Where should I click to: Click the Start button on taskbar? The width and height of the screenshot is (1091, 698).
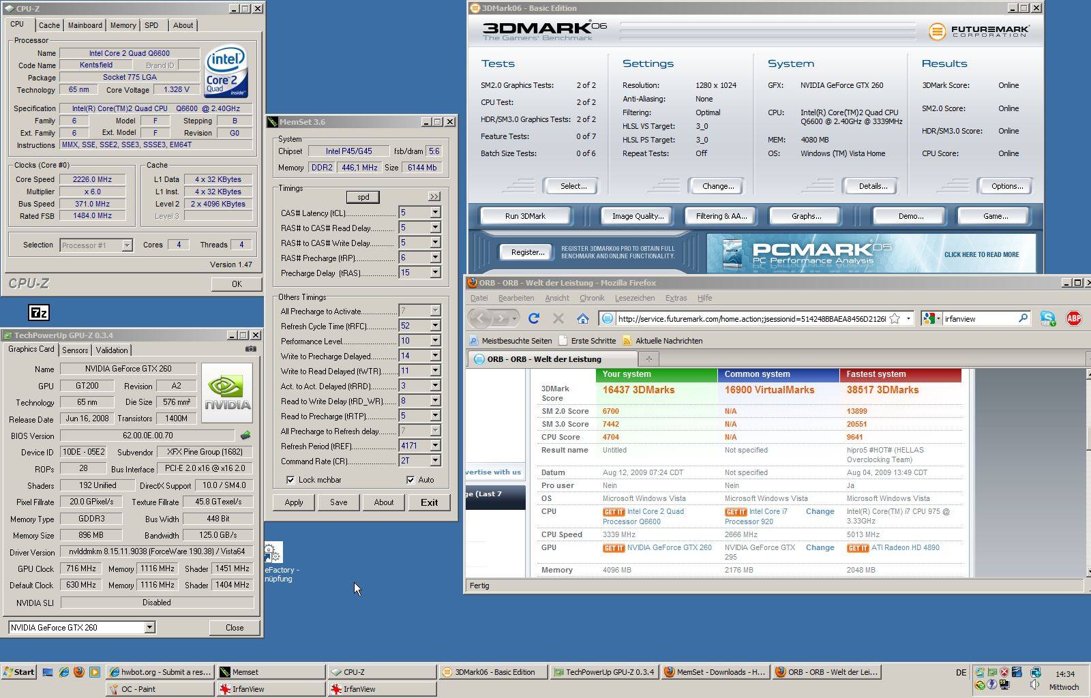tap(19, 672)
